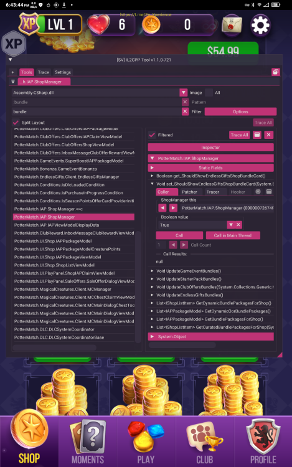
Task: Click the bundle Filter input field
Action: 96,111
